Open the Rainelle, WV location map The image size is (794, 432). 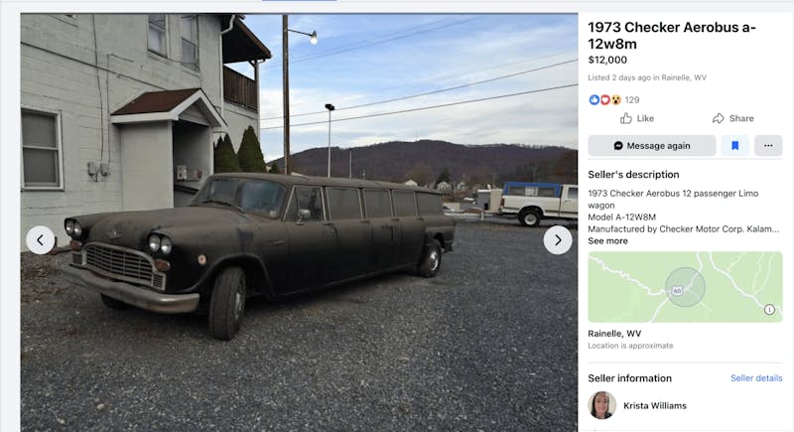pyautogui.click(x=685, y=287)
